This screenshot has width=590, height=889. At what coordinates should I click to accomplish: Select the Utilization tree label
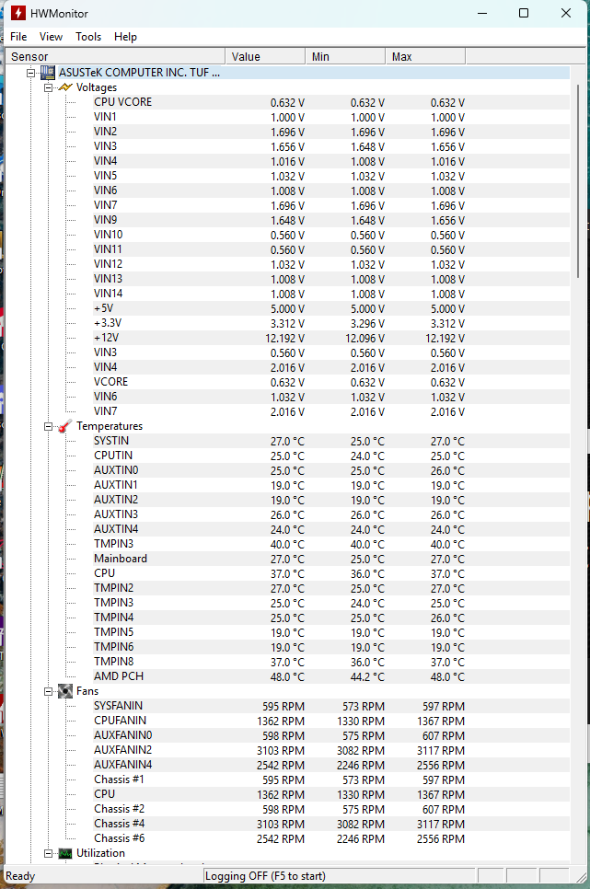click(x=100, y=853)
